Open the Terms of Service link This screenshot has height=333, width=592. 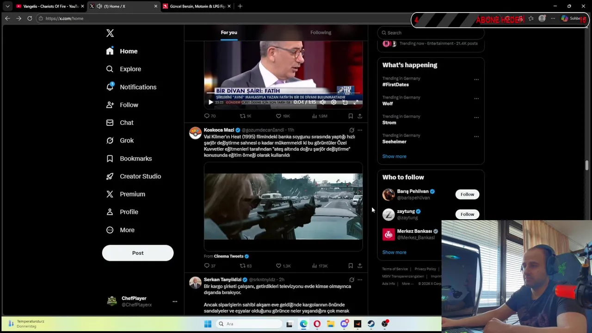[395, 269]
